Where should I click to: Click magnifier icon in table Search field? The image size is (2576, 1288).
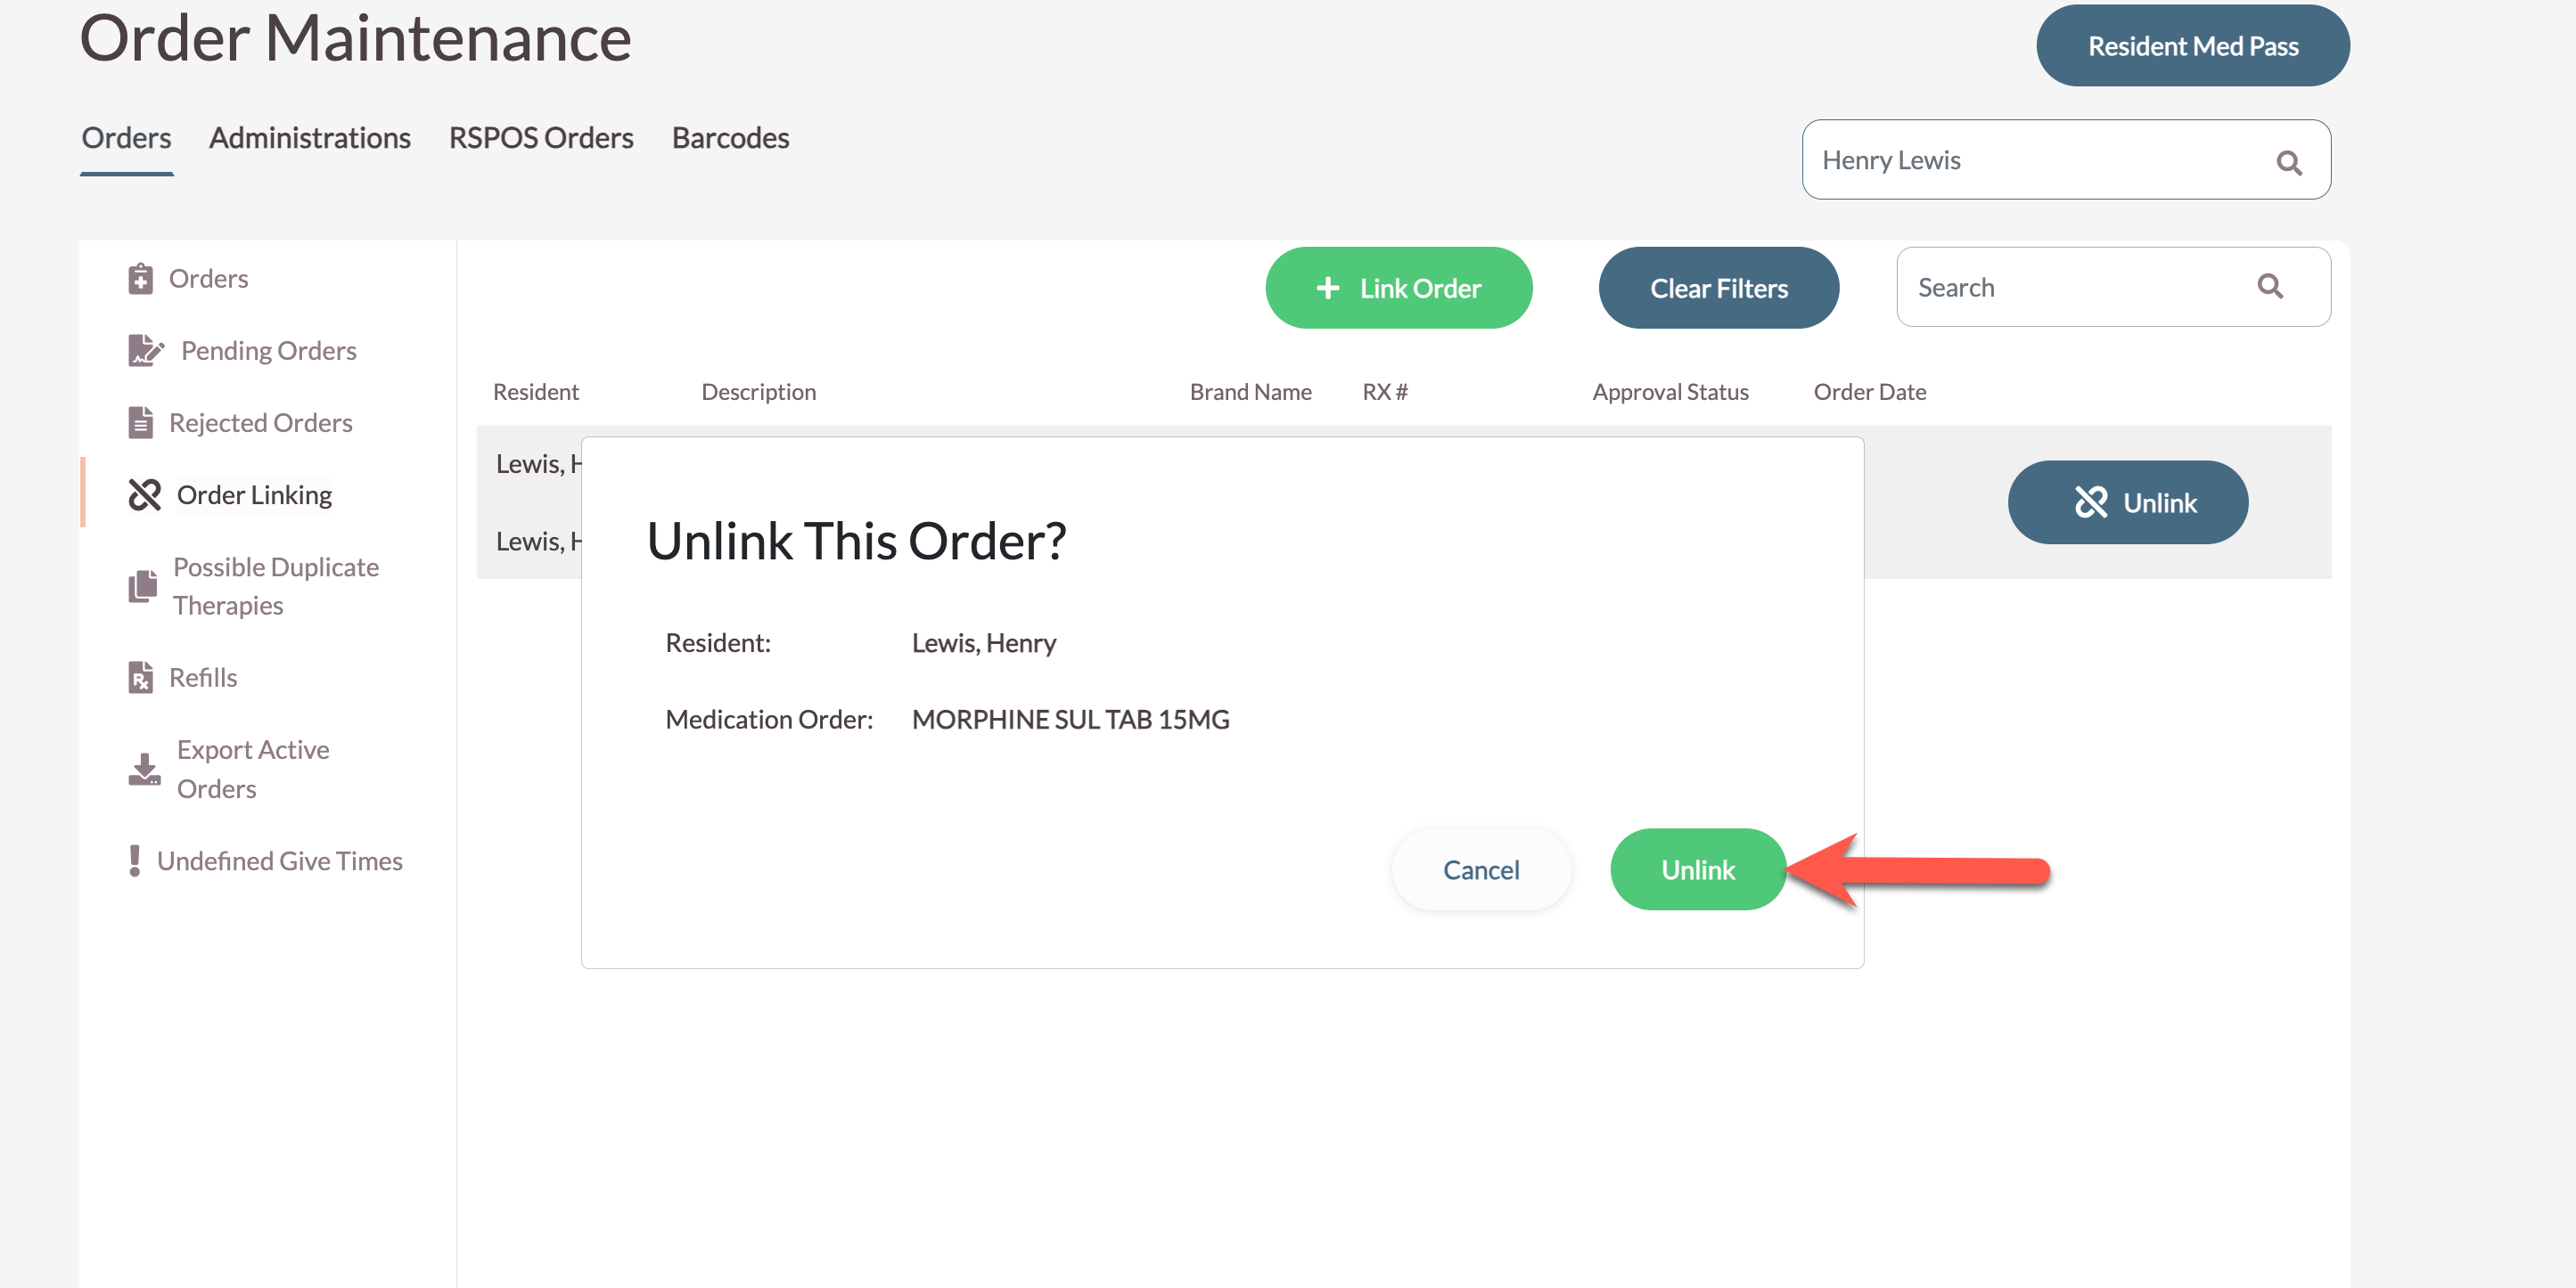(2270, 288)
